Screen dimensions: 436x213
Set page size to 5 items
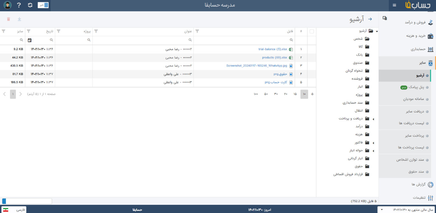(312, 94)
